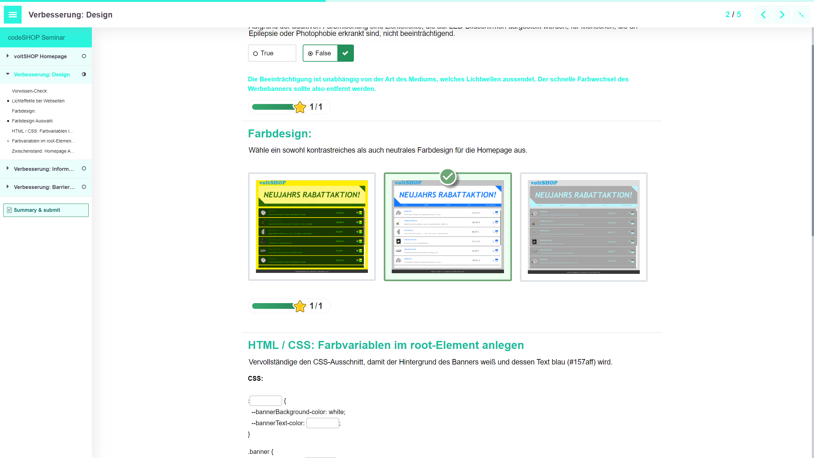This screenshot has height=458, width=814.
Task: Click the bannerText-color input field
Action: 322,423
